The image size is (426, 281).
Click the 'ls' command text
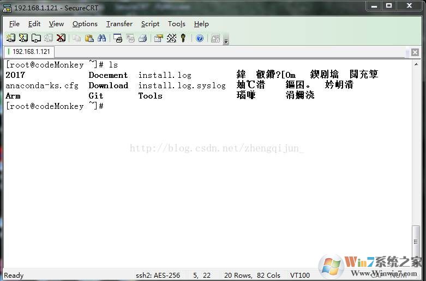click(x=113, y=65)
